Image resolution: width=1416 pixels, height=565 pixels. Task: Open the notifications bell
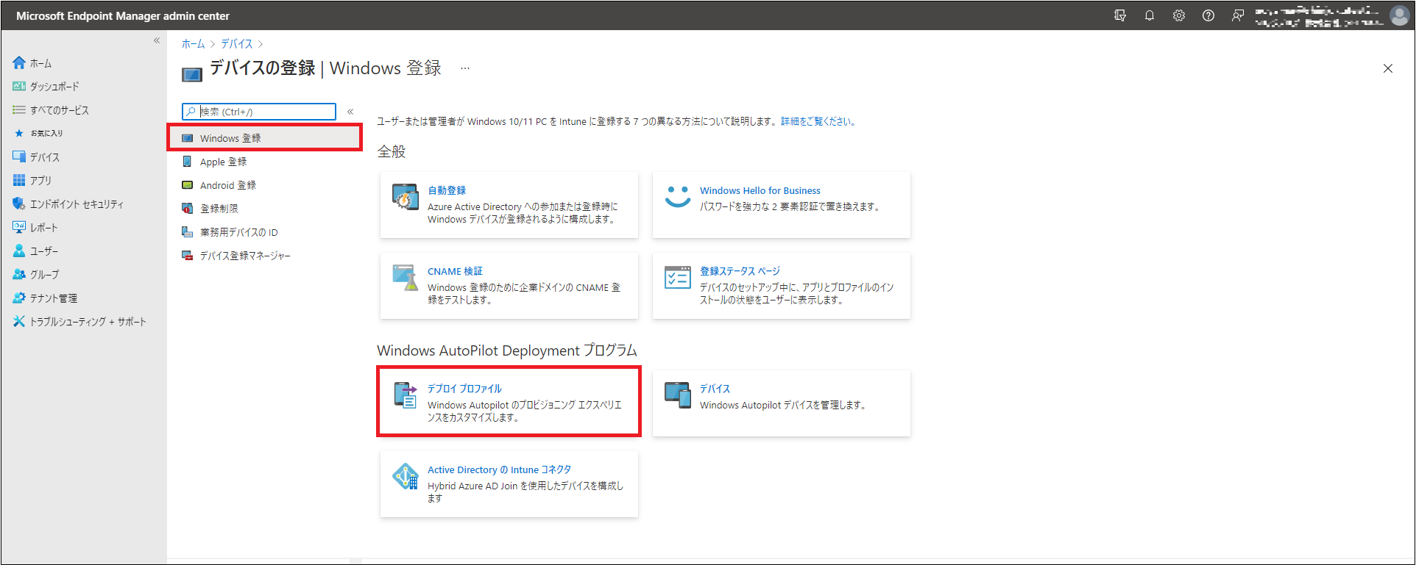pos(1150,15)
